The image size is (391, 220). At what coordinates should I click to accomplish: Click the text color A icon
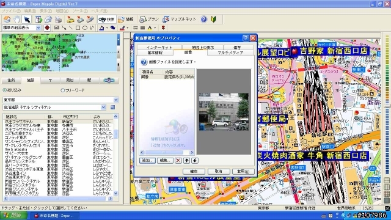(150, 28)
